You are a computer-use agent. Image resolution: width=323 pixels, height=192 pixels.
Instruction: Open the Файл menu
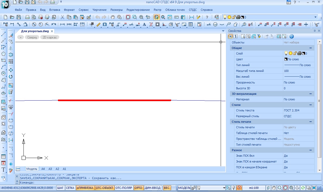point(18,10)
